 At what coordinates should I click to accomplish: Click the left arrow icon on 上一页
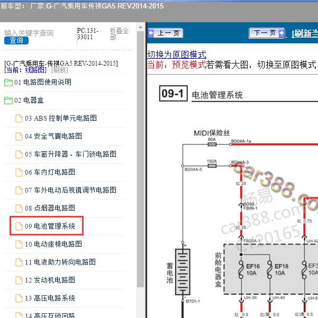151,33
